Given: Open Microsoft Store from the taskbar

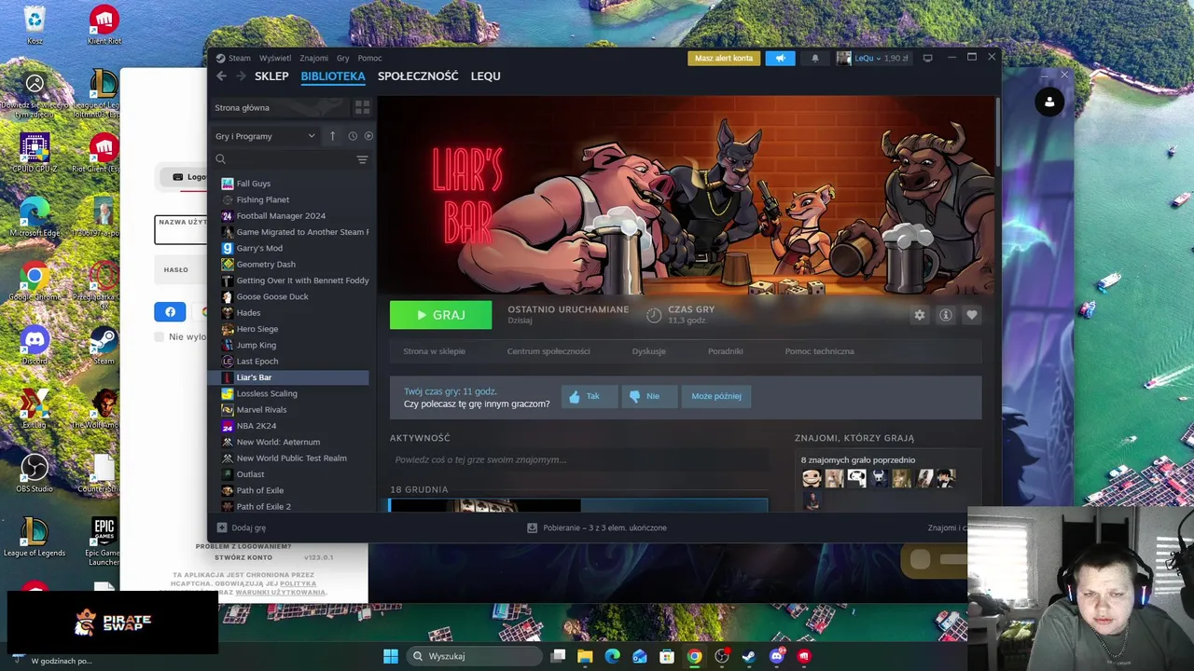Looking at the screenshot, I should coord(667,656).
